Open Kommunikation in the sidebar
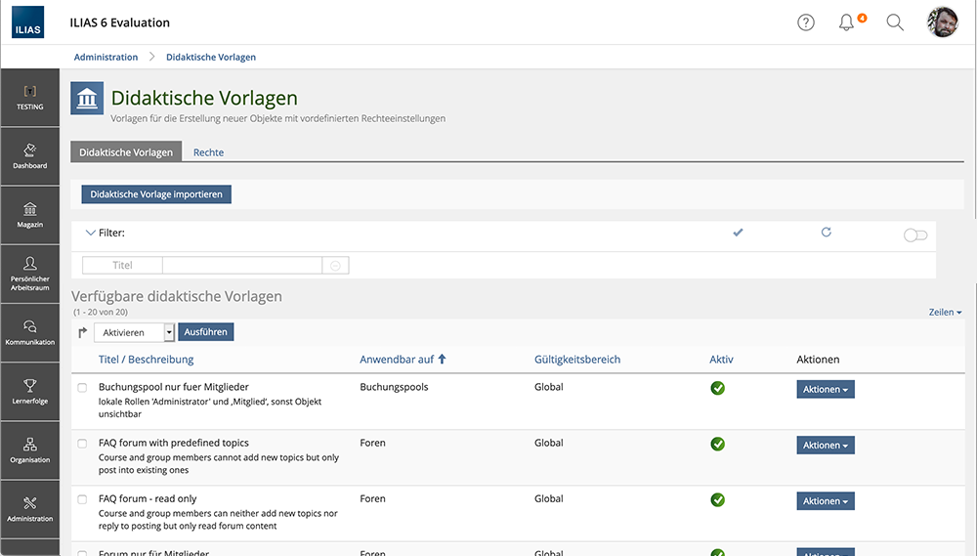 (x=29, y=332)
